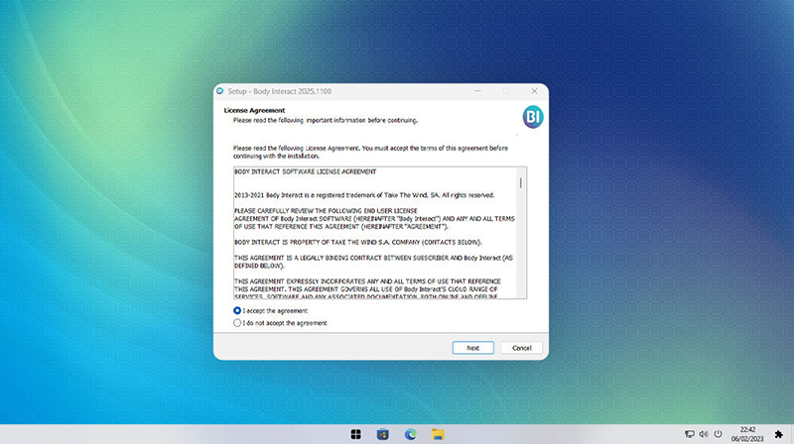The image size is (794, 444).
Task: Open Microsoft Edge from the taskbar
Action: click(x=410, y=434)
